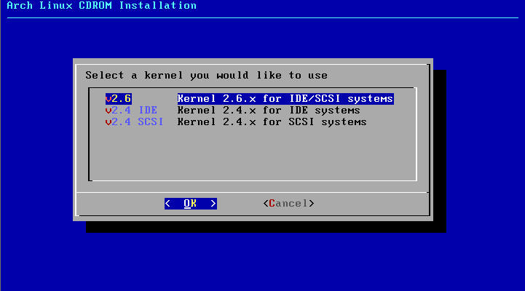Click 'Kernel 2.6.x for IDE/SCSI systems' description

point(285,98)
